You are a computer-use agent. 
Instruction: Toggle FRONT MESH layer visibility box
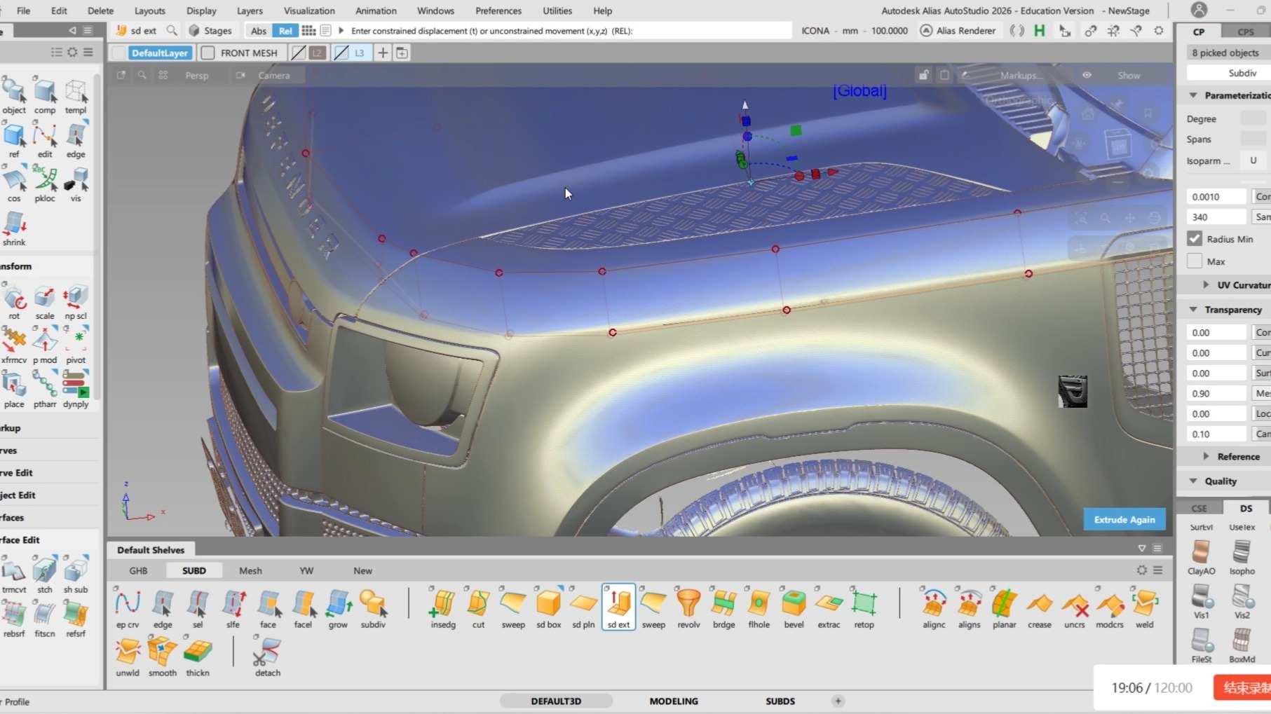[x=208, y=53]
